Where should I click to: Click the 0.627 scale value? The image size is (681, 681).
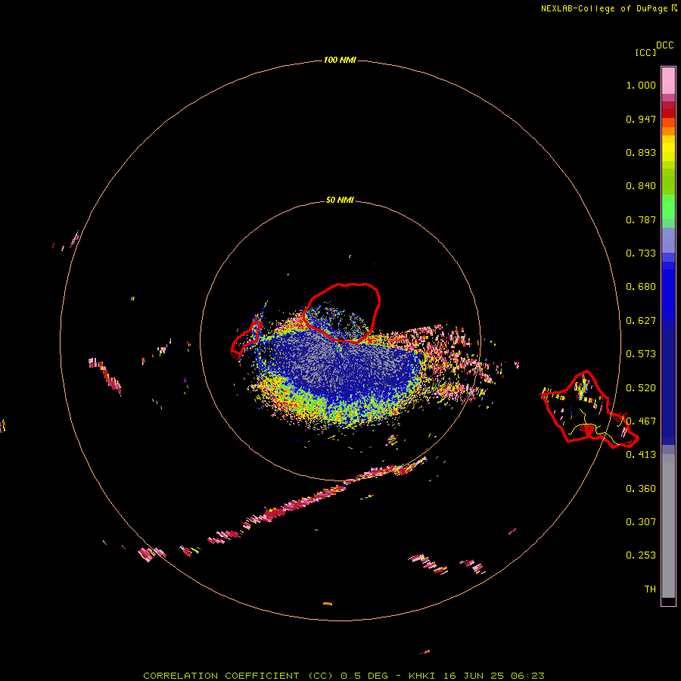641,321
